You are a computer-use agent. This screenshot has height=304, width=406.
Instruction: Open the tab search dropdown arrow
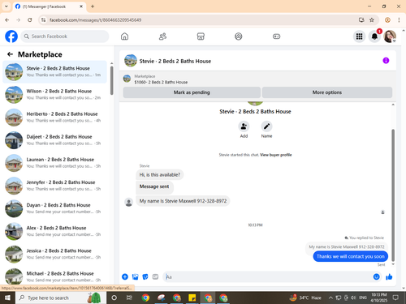(x=6, y=6)
